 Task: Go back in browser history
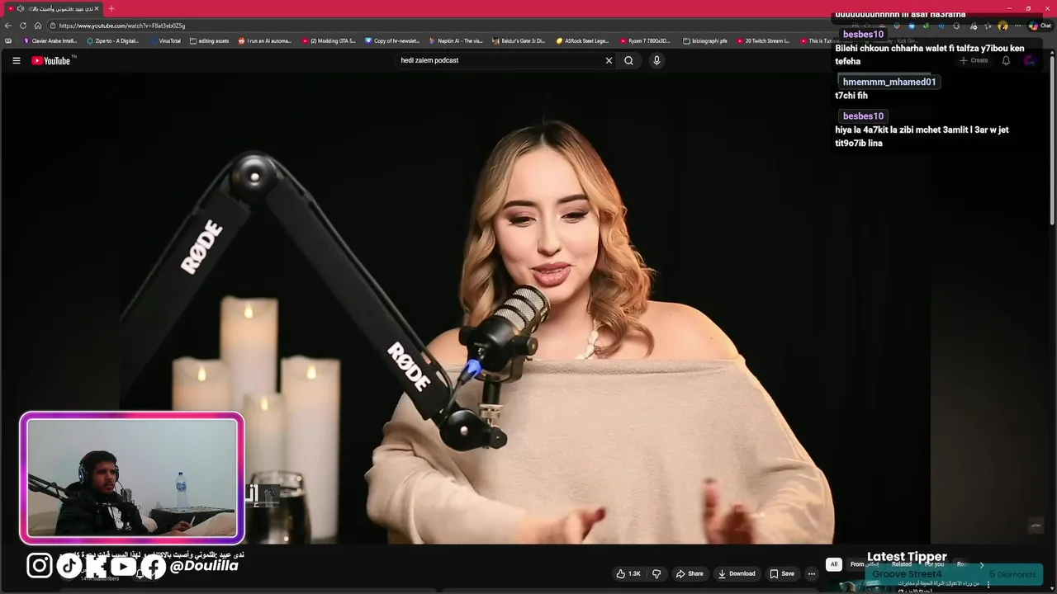[x=8, y=26]
